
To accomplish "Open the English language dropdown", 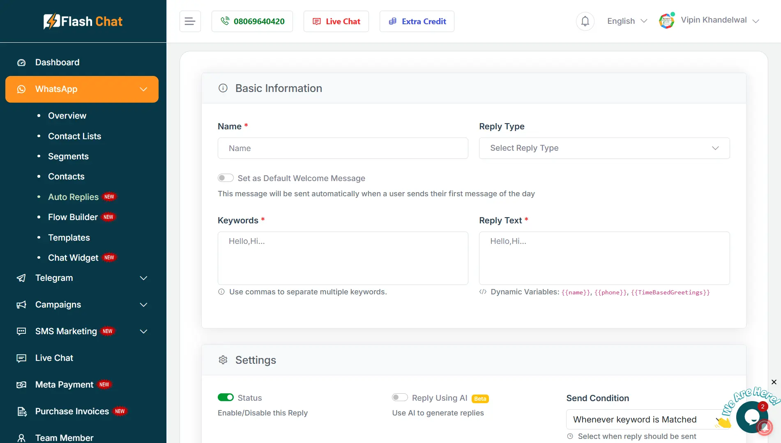I will click(x=627, y=21).
